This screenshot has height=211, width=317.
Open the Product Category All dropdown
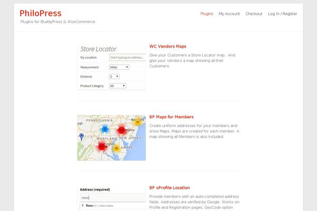tap(117, 86)
